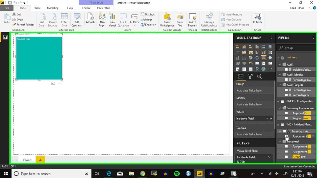Check Percentage field under Audit Metrics
The image size is (318, 179).
[x=286, y=80]
